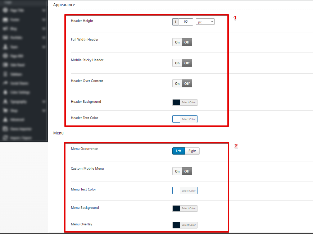This screenshot has height=234, width=313.
Task: Set Menu Occurrence to Left
Action: [x=179, y=151]
